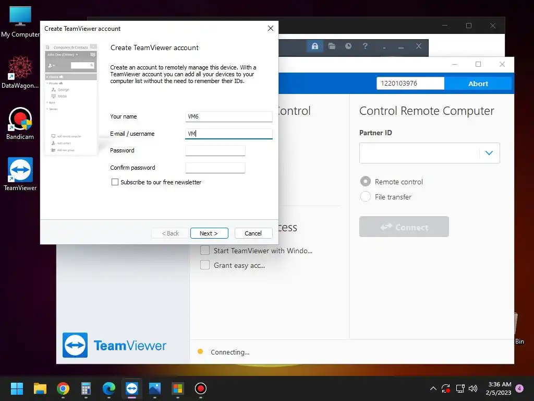The height and width of the screenshot is (401, 534).
Task: Open the notification center badge
Action: [519, 388]
